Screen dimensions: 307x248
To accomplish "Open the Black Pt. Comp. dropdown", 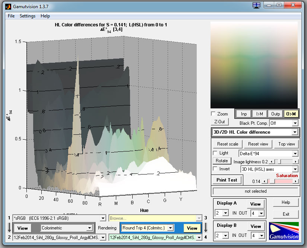I will point(295,123).
